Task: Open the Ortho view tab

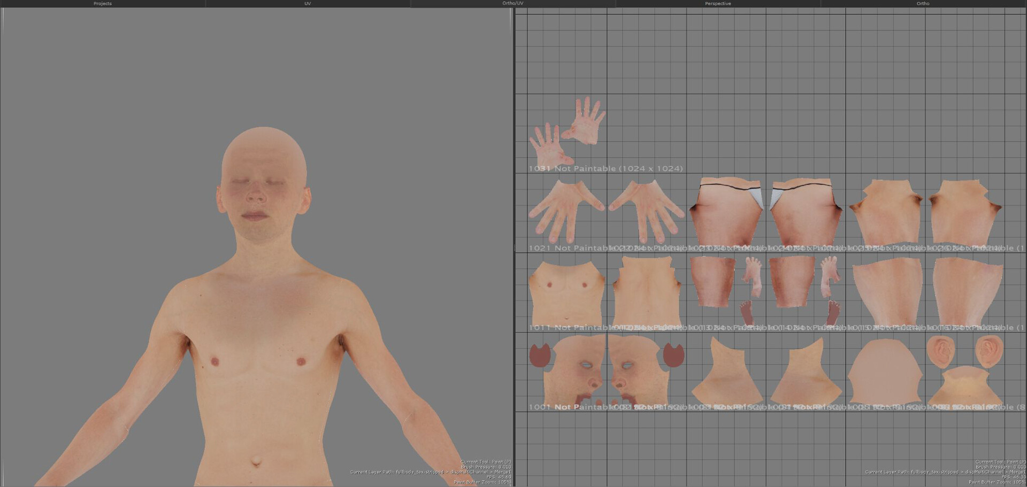Action: (923, 3)
